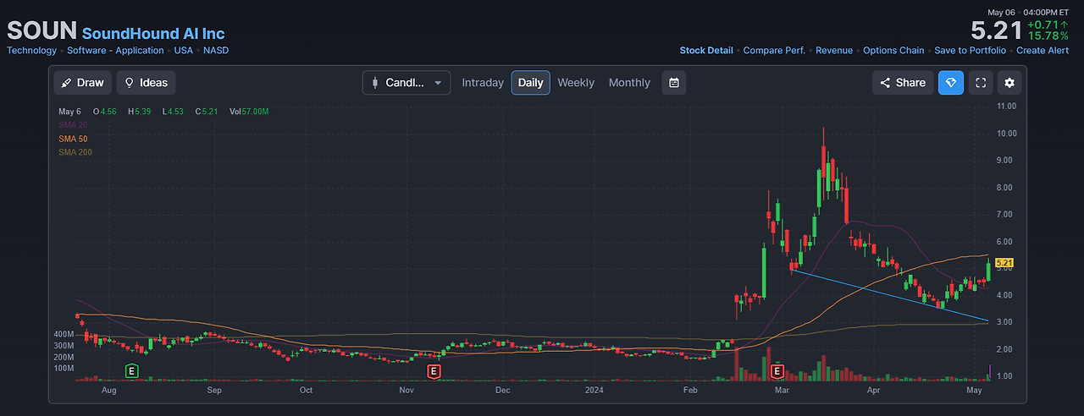This screenshot has width=1084, height=416.
Task: Click Save to Portfolio link
Action: pos(971,51)
